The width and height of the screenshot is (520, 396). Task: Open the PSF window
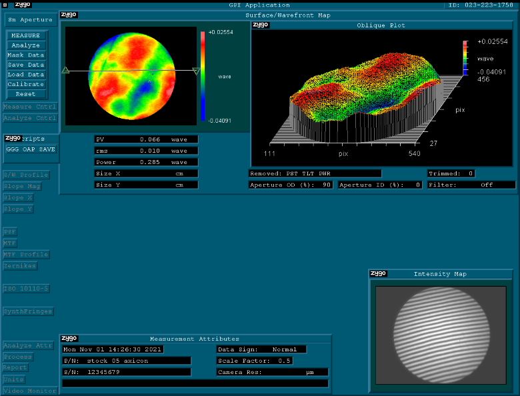tap(10, 231)
